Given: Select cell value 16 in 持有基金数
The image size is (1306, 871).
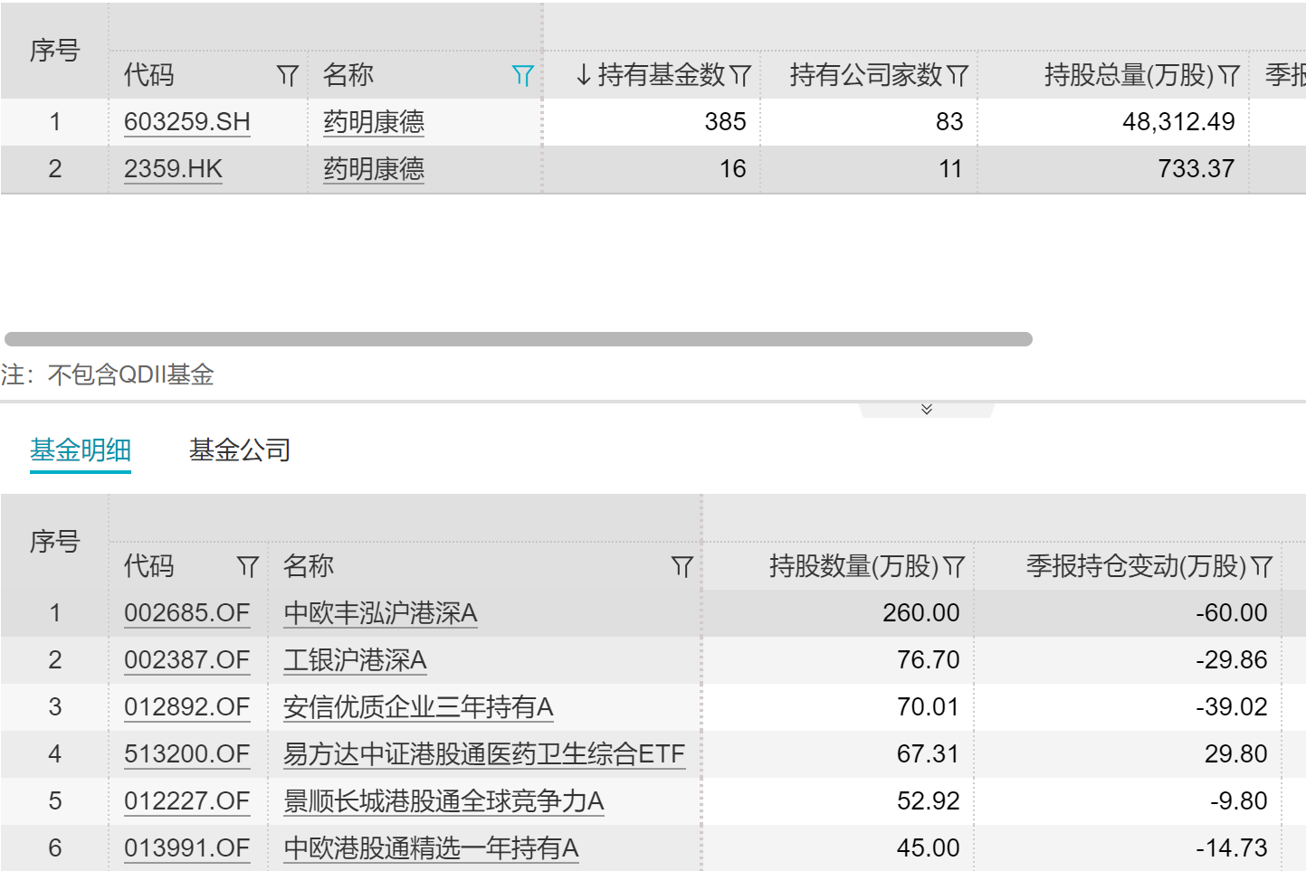Looking at the screenshot, I should tap(733, 168).
